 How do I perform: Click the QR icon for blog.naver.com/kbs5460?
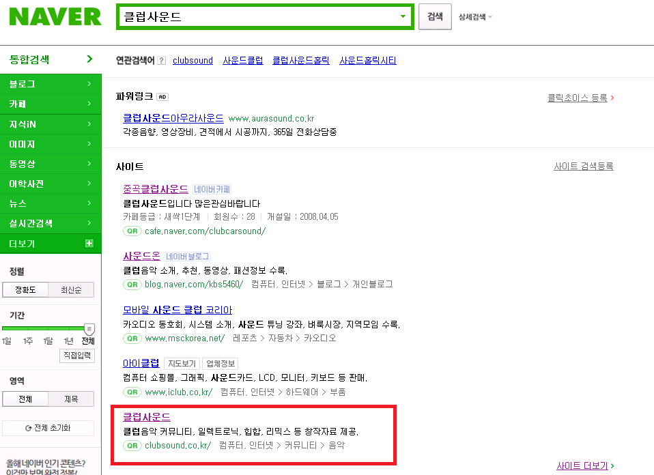(132, 285)
